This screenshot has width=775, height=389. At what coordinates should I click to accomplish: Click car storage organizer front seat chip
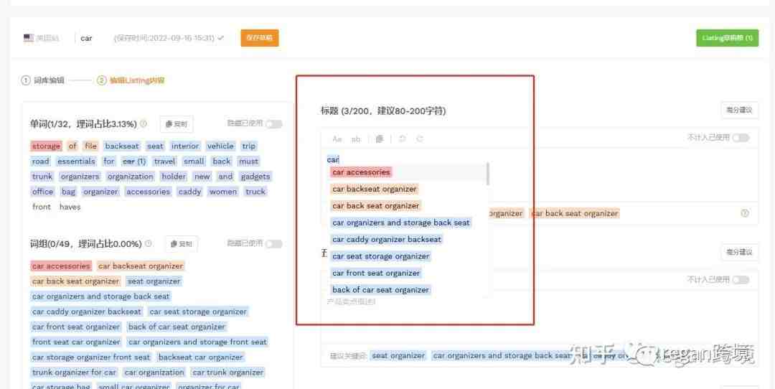[91, 357]
